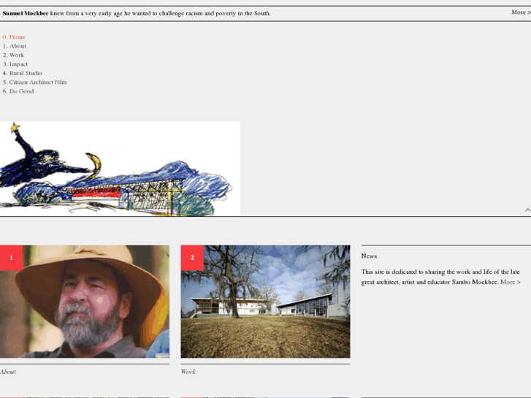The width and height of the screenshot is (531, 398).
Task: Open the Rural Studio page
Action: coord(23,73)
